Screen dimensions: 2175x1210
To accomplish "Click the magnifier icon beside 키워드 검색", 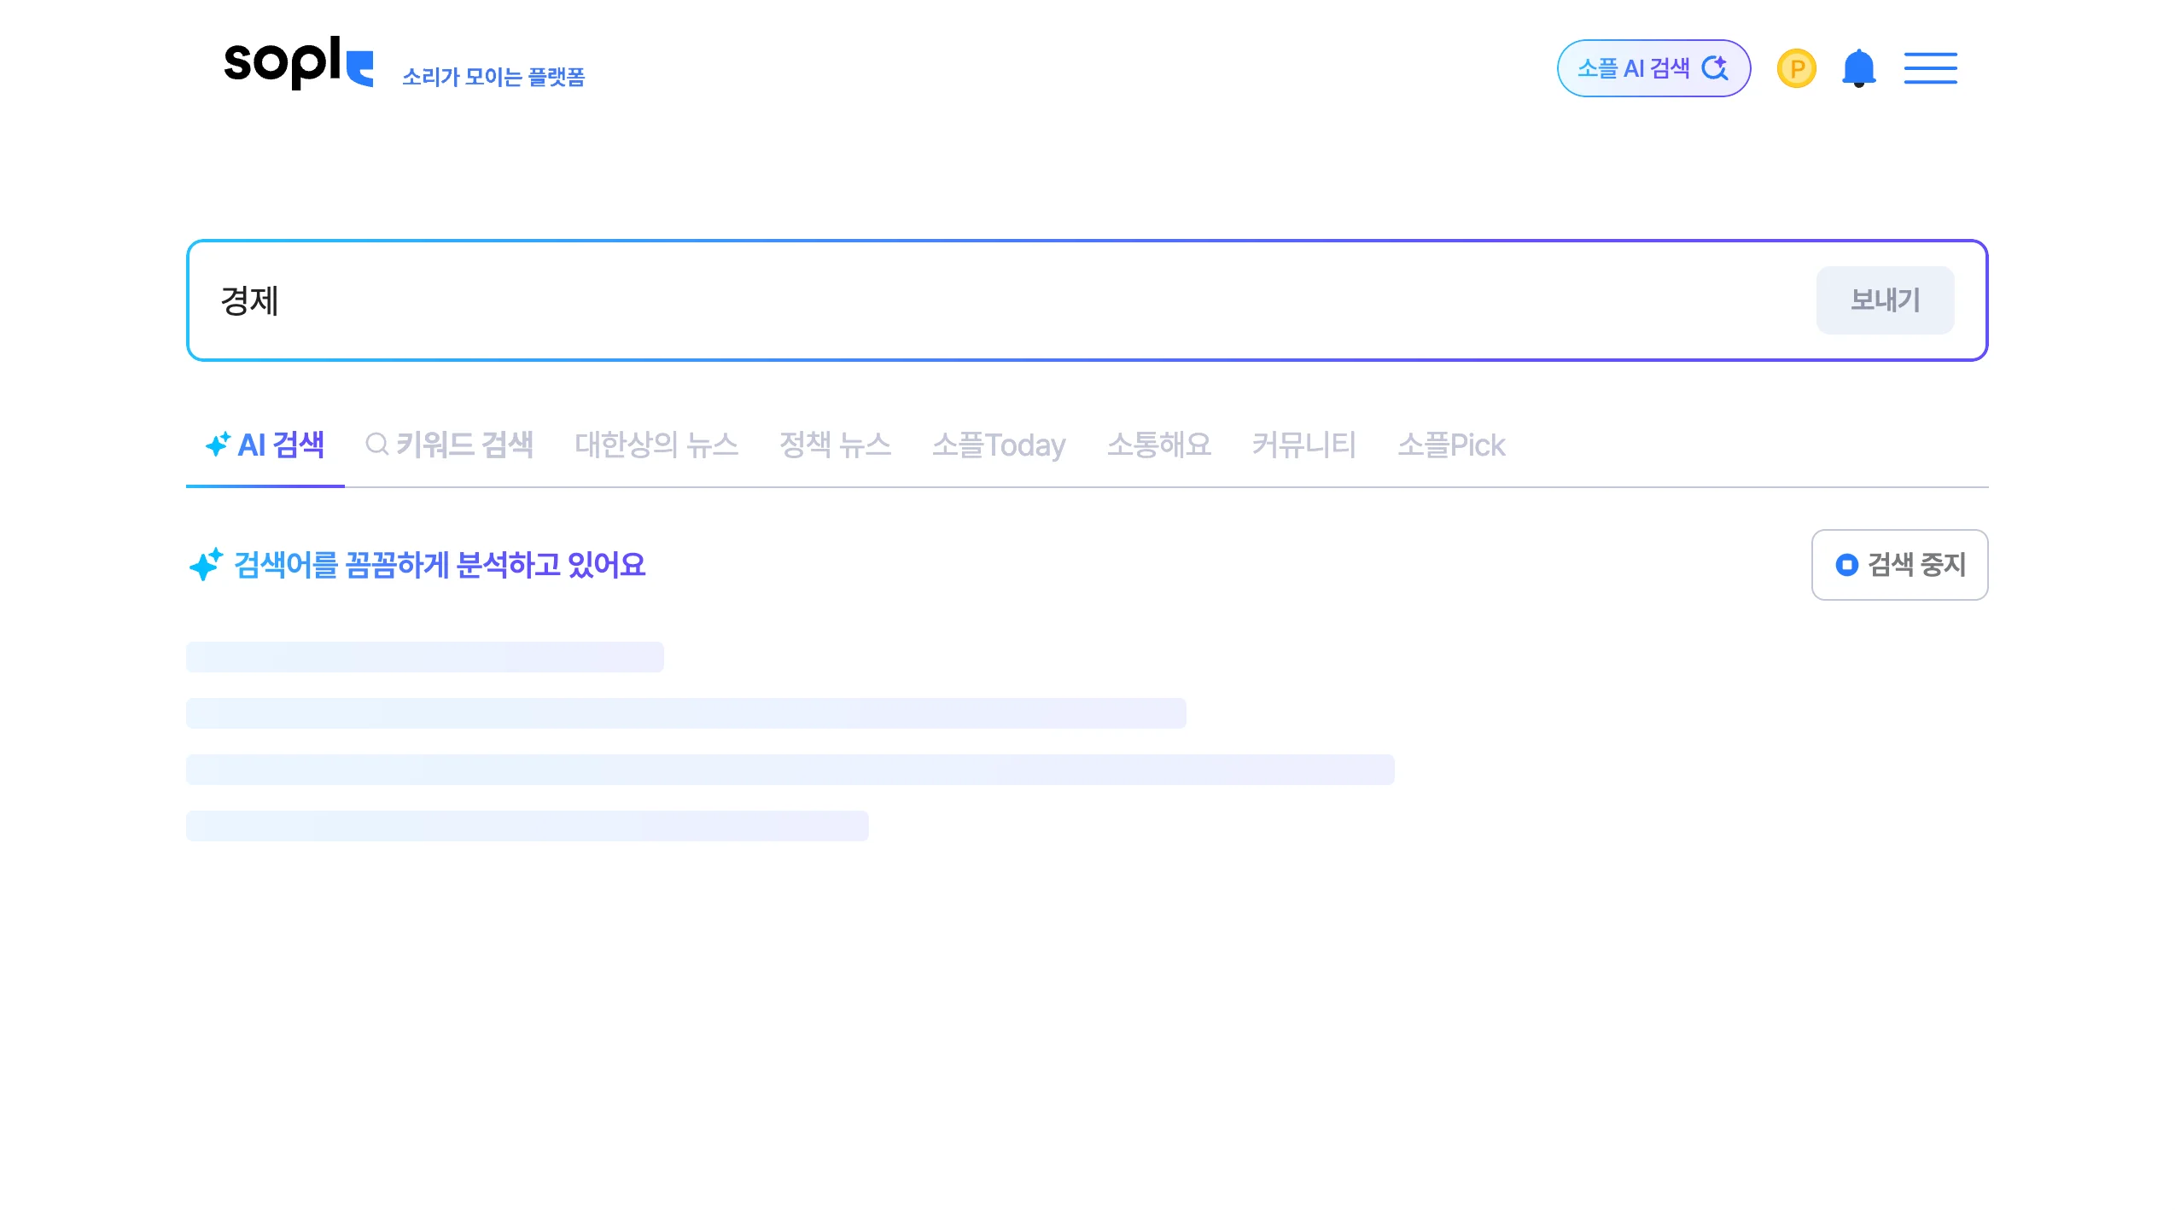I will [x=376, y=444].
